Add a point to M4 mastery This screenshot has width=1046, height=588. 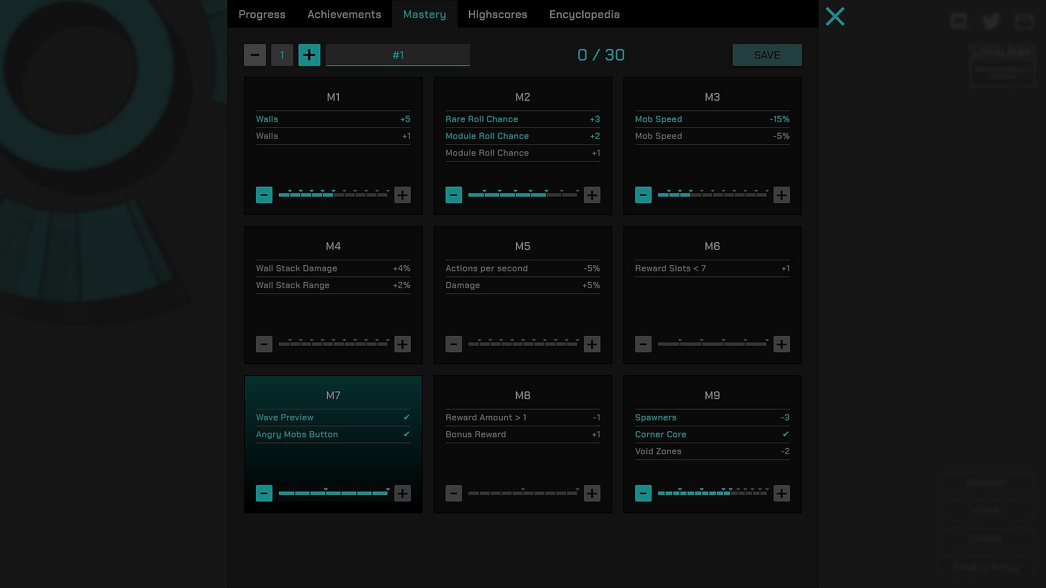click(x=402, y=344)
